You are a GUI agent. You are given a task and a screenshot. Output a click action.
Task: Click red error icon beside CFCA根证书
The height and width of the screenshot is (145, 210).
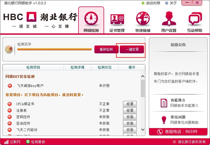point(10,104)
